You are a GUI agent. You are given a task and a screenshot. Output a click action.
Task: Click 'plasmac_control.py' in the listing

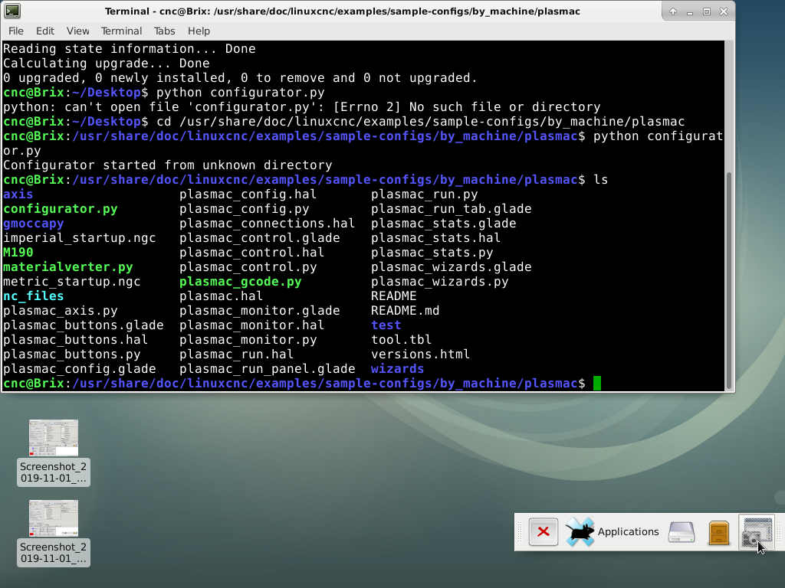pyautogui.click(x=248, y=267)
